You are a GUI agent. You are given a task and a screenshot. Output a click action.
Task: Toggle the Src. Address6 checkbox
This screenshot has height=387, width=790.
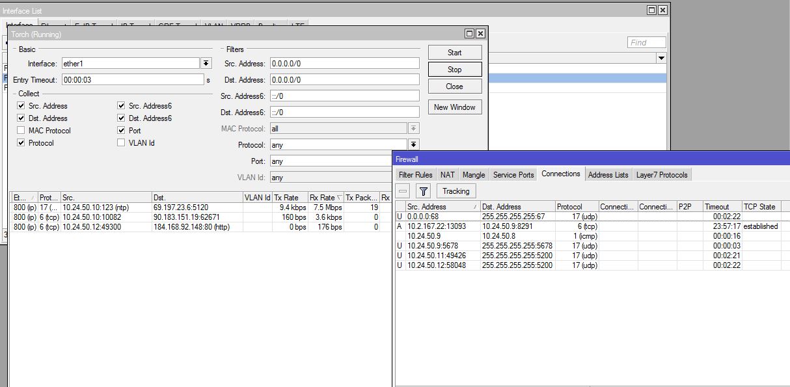121,106
